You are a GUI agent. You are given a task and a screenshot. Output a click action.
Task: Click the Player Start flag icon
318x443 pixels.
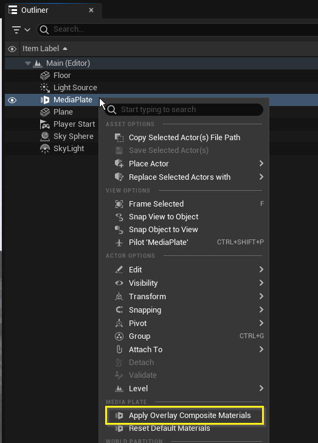(45, 124)
